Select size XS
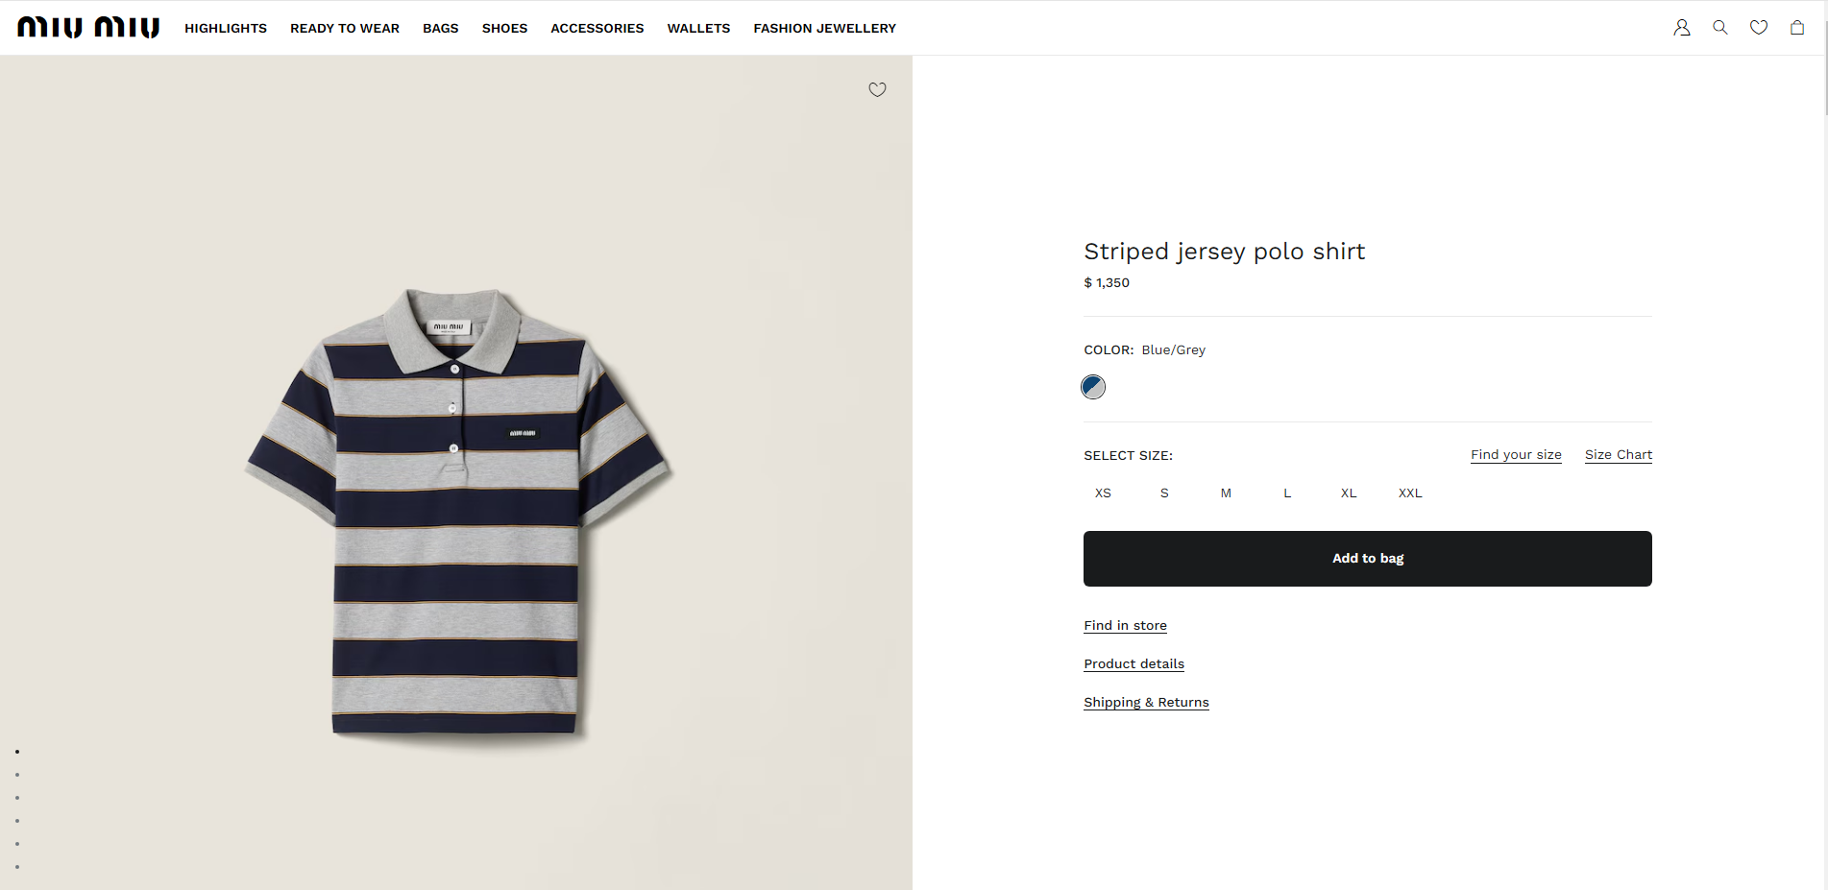The height and width of the screenshot is (890, 1828). (x=1103, y=493)
